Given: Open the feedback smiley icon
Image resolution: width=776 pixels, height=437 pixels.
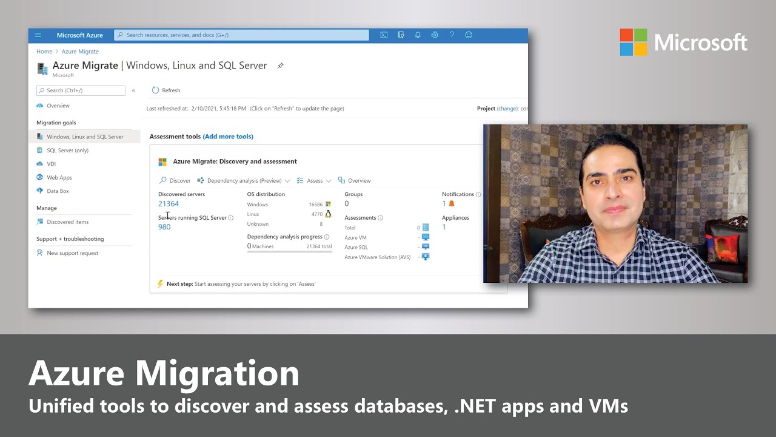Looking at the screenshot, I should tap(469, 35).
